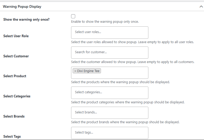
Task: Enable the show warning only once checkbox
Action: 73,16
